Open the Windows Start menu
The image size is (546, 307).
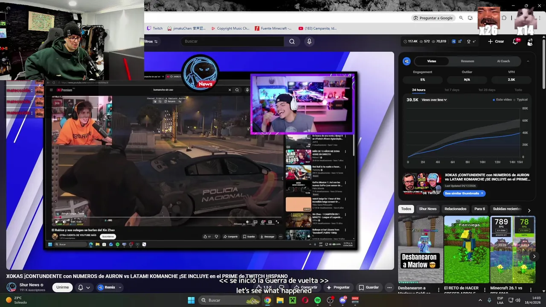click(x=191, y=300)
